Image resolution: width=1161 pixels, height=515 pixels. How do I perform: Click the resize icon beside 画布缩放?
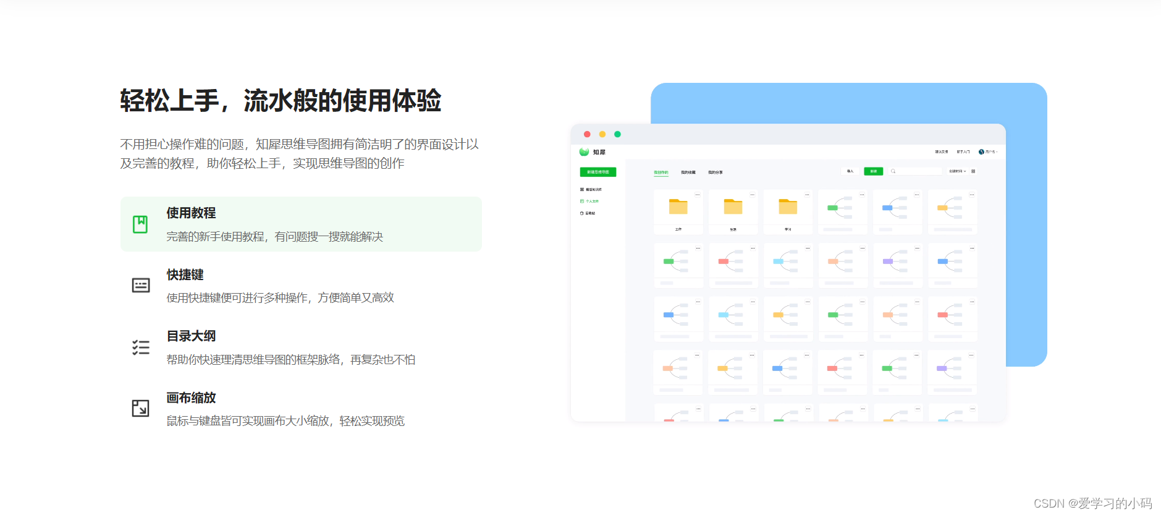[140, 408]
